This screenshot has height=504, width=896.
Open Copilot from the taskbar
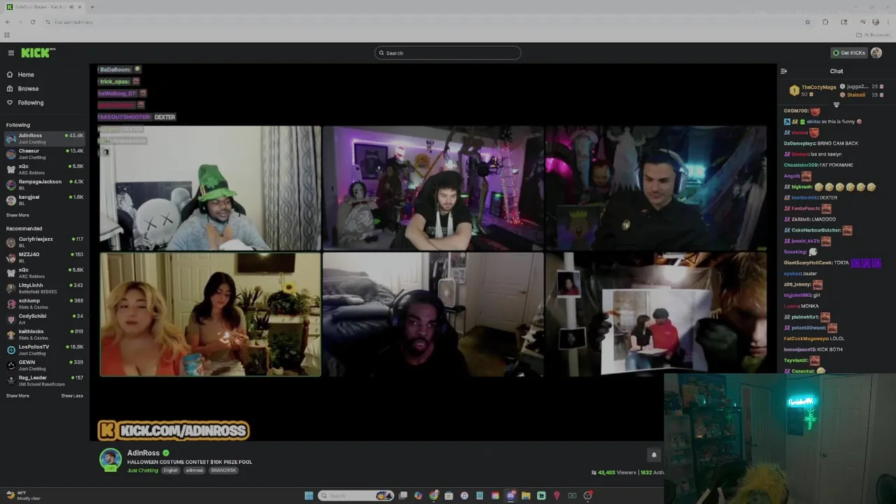tap(419, 496)
